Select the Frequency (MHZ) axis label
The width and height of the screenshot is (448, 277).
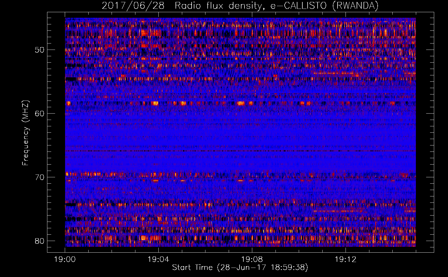pos(25,133)
